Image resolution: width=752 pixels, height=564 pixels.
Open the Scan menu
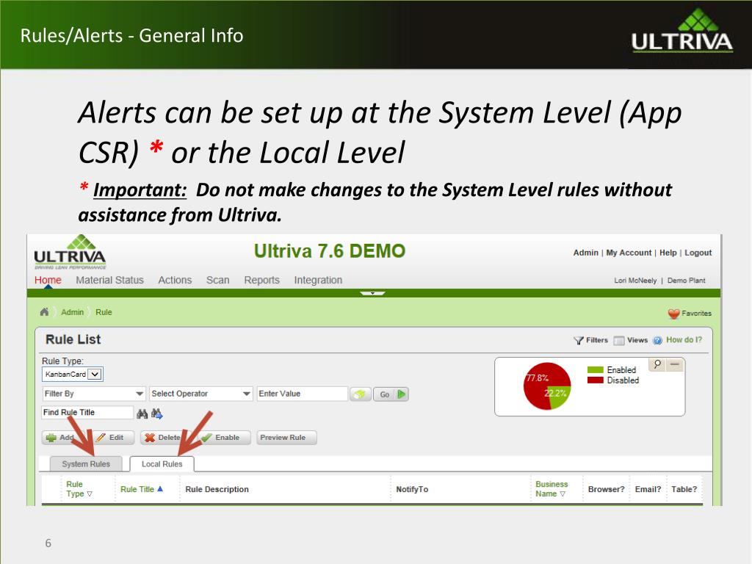point(217,280)
